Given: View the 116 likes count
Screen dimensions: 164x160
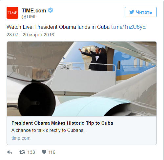Looking at the screenshot, I should pyautogui.click(x=52, y=152).
